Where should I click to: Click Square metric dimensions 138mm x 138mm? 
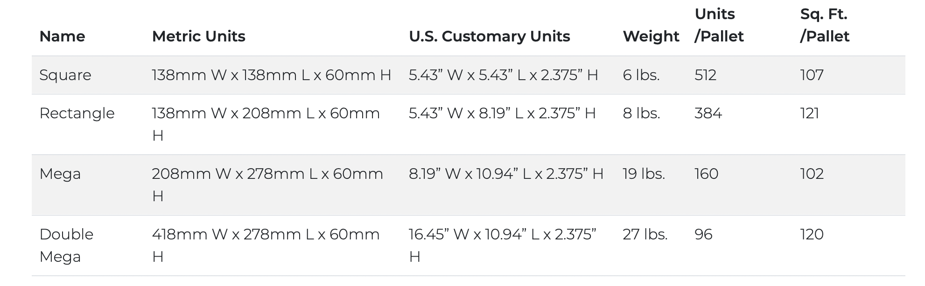271,75
